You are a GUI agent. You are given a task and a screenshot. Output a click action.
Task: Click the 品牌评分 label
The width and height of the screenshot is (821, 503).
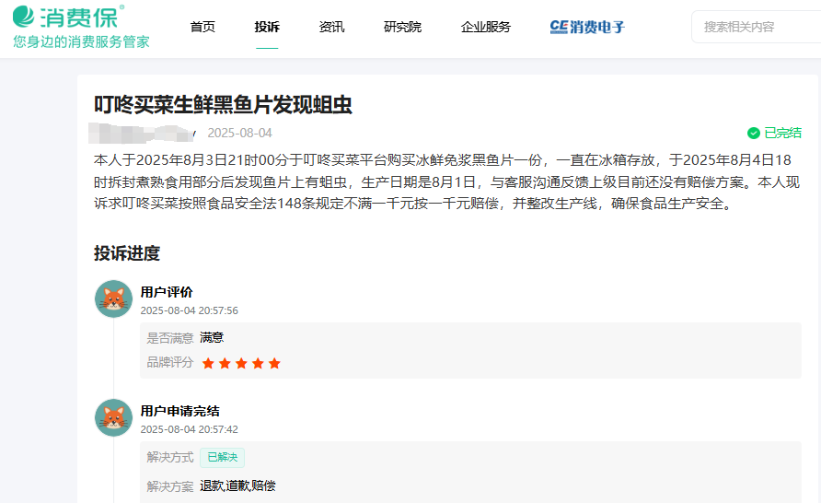[x=170, y=363]
